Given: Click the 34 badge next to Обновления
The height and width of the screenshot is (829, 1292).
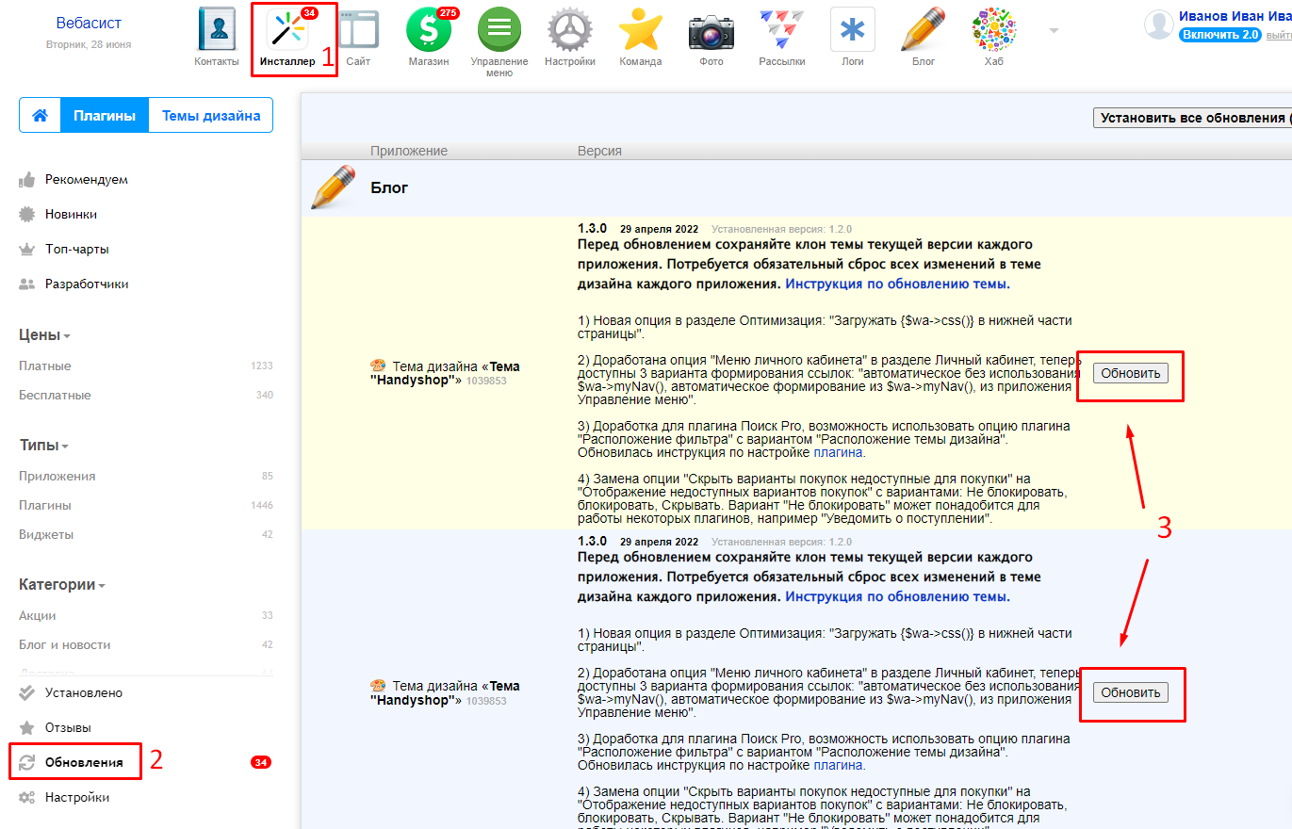Looking at the screenshot, I should (x=261, y=762).
